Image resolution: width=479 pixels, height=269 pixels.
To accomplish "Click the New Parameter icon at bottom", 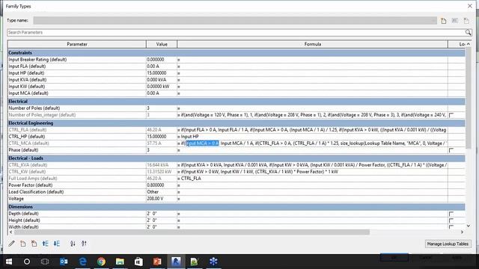I will [23, 244].
